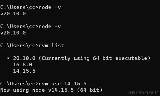Click the asterisk marking current version

tap(8, 58)
